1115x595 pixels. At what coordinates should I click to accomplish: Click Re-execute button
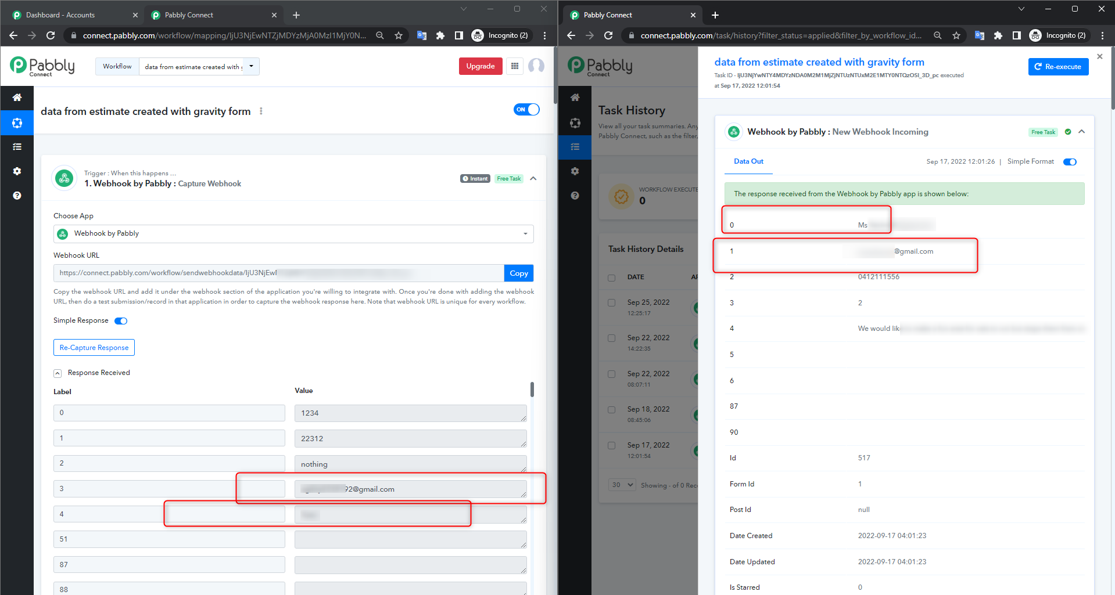tap(1058, 67)
